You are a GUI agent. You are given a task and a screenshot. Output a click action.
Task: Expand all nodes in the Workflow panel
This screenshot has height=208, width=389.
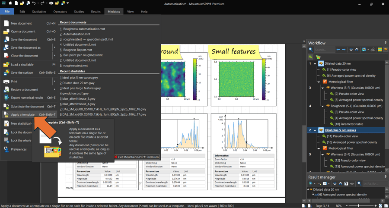pyautogui.click(x=351, y=50)
